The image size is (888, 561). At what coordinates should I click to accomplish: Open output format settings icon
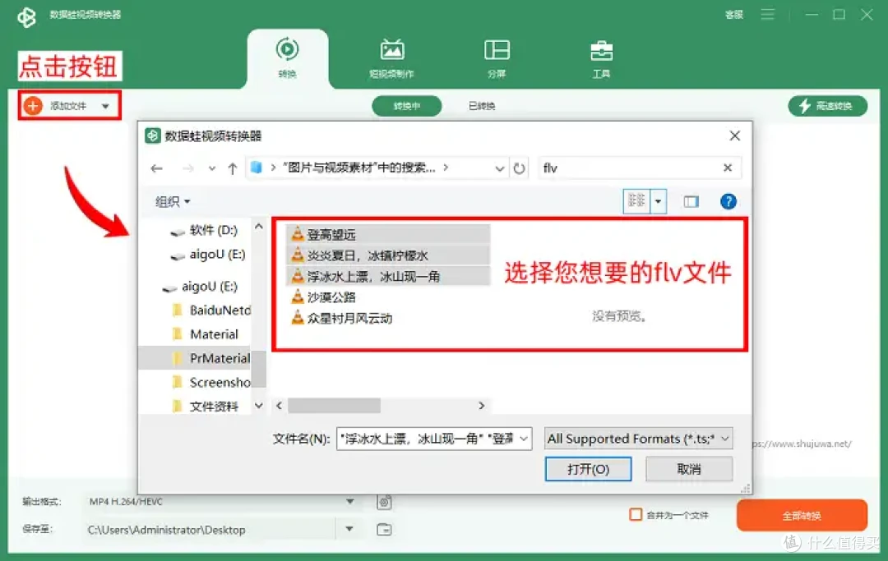[x=384, y=502]
